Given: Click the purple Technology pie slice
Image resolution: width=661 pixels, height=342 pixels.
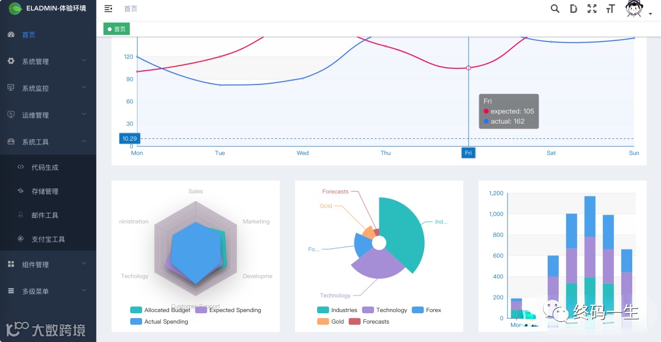Looking at the screenshot, I should 379,264.
